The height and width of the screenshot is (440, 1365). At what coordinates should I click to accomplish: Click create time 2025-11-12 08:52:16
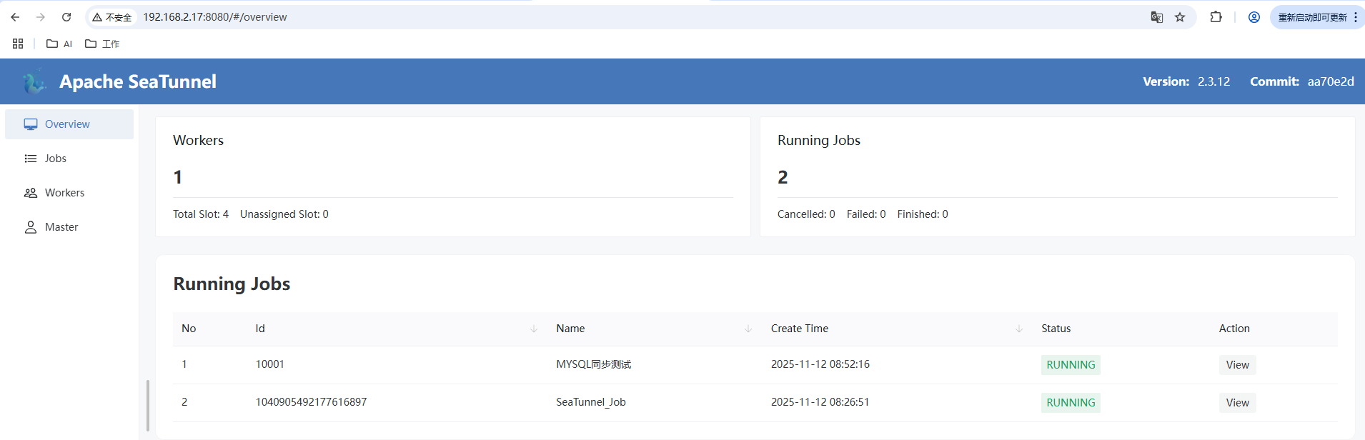(x=820, y=364)
